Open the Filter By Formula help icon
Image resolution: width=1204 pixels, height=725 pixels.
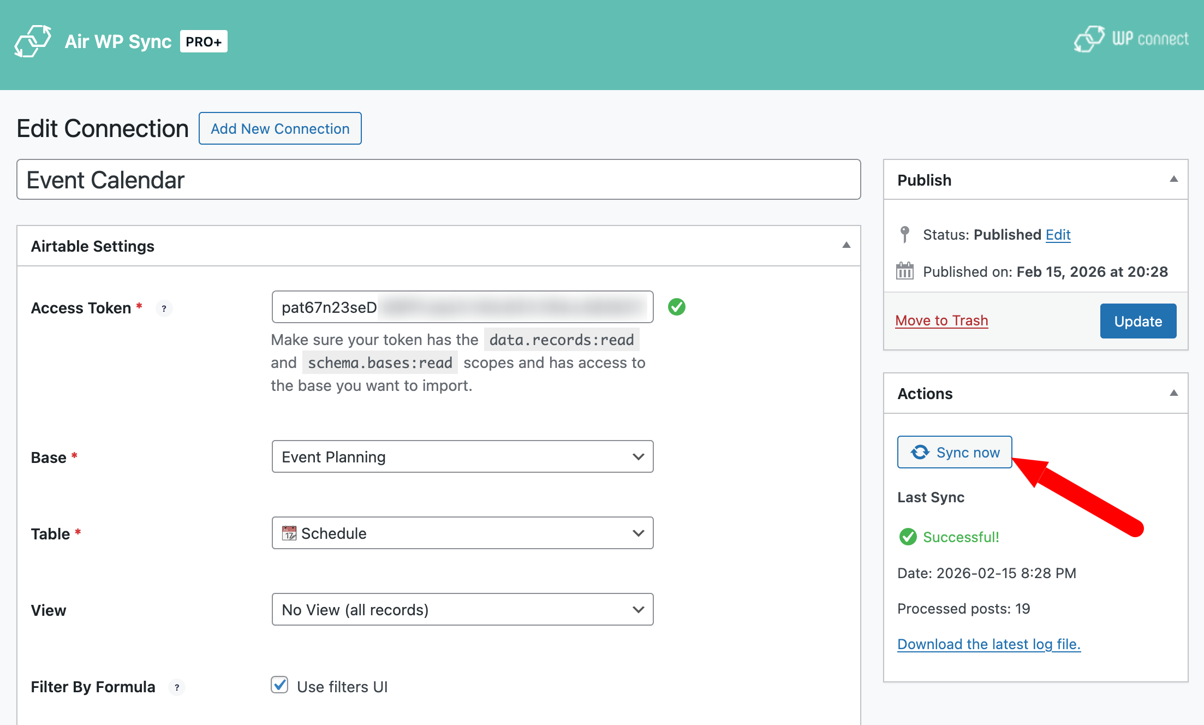177,687
